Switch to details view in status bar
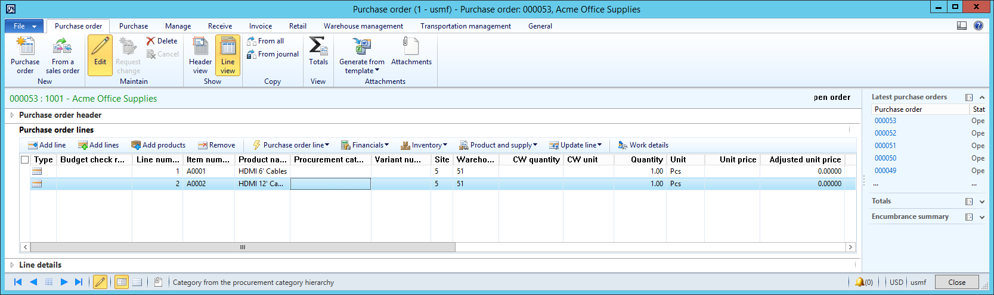This screenshot has height=295, width=994. coord(122,283)
